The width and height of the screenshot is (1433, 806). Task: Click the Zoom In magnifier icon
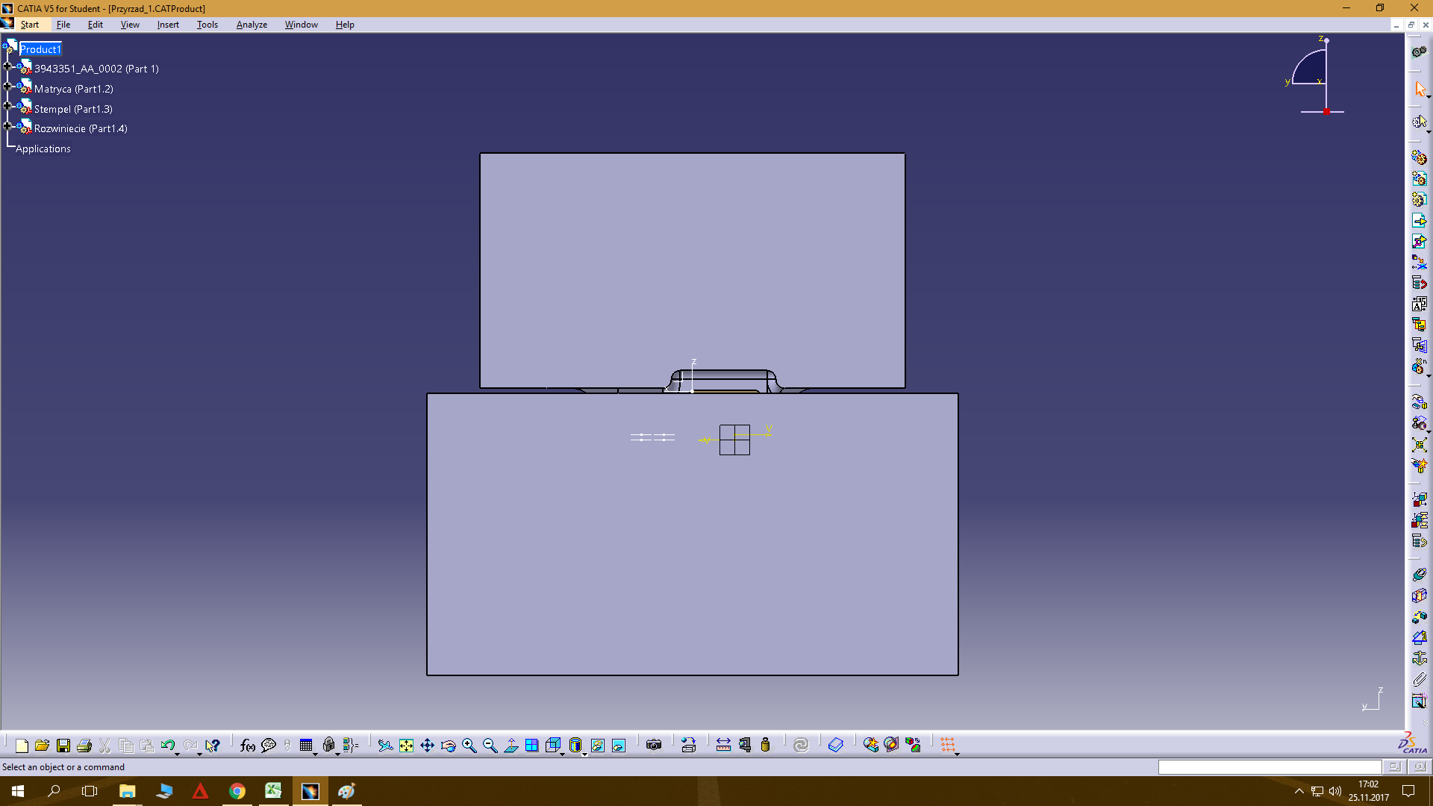(469, 746)
